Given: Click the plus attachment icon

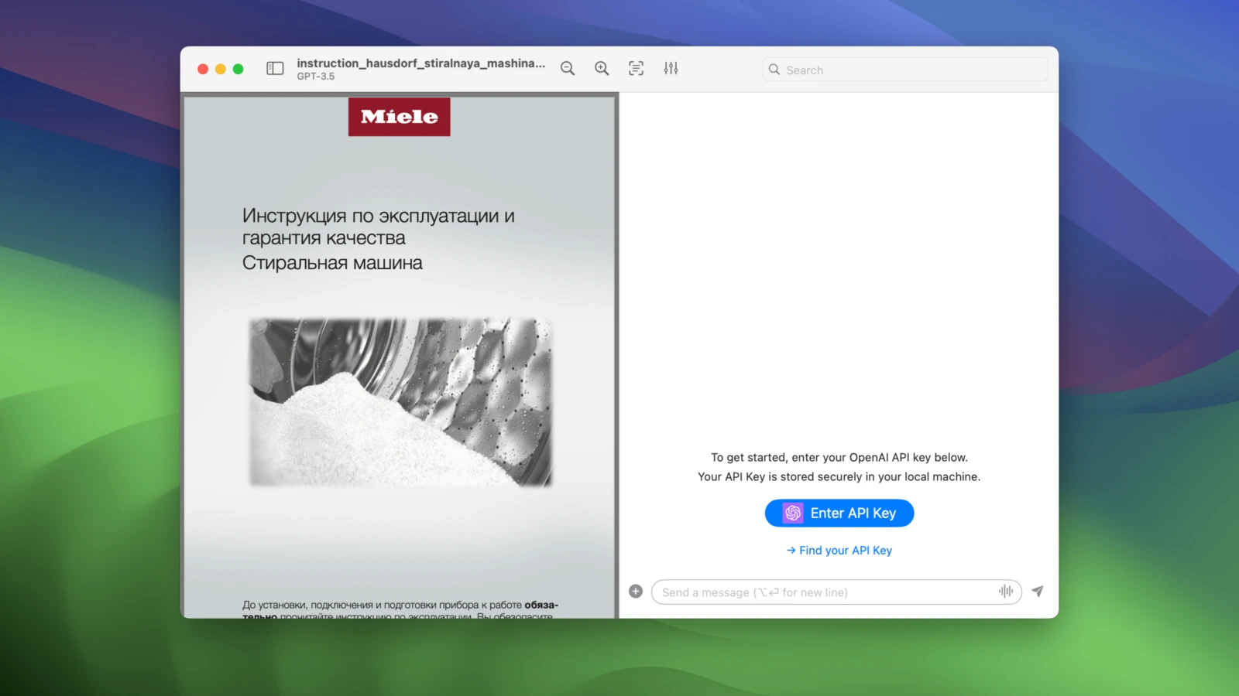Looking at the screenshot, I should click(636, 592).
